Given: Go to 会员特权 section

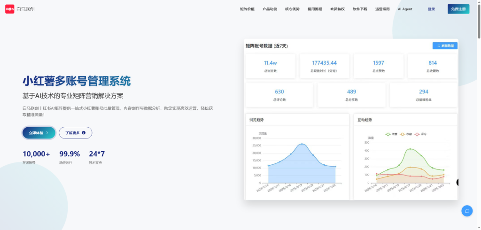Looking at the screenshot, I should tap(337, 9).
